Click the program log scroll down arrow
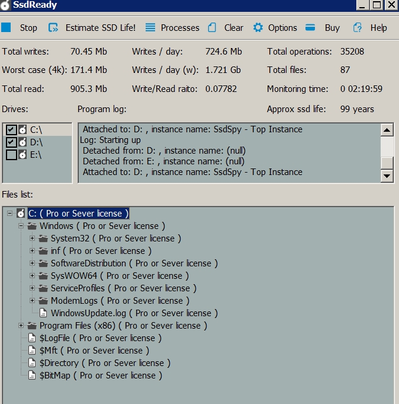 coord(387,176)
